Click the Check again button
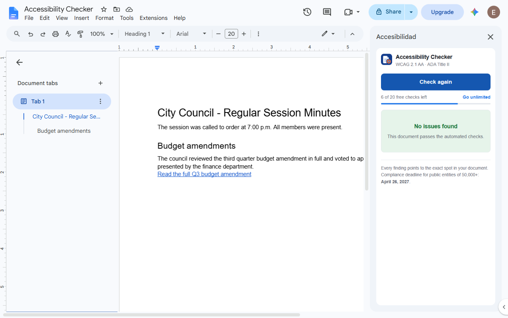Viewport: 508px width, 318px height. (436, 82)
